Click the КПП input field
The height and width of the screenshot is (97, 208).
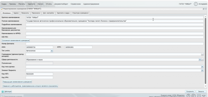(x=78, y=47)
